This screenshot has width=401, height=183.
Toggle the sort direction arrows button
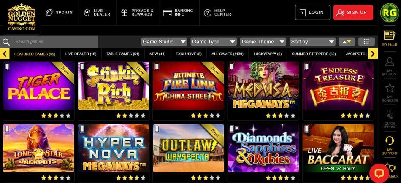tap(347, 42)
